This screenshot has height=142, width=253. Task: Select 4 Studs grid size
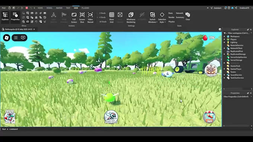[x=102, y=17]
